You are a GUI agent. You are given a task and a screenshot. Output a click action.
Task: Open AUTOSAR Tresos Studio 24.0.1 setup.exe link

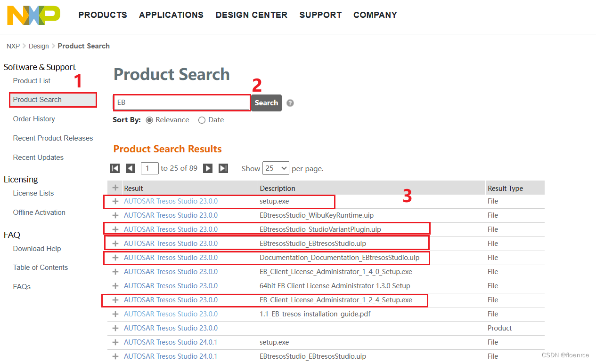pyautogui.click(x=171, y=342)
